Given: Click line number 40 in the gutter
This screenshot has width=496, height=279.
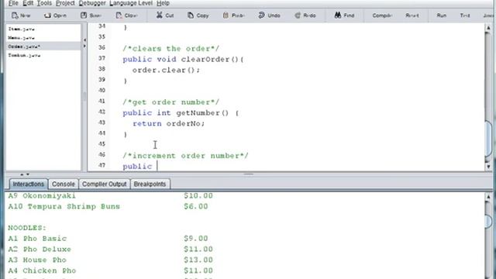Looking at the screenshot, I should coord(102,91).
